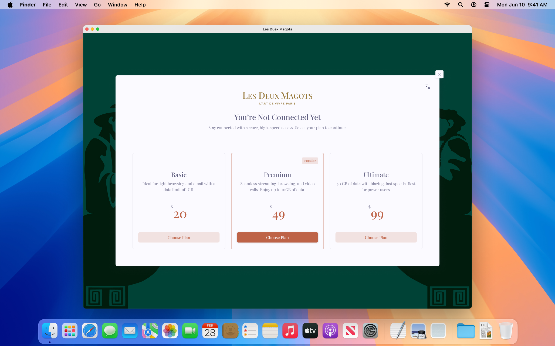This screenshot has height=346, width=555.
Task: Launch Safari from the Dock
Action: [x=90, y=331]
